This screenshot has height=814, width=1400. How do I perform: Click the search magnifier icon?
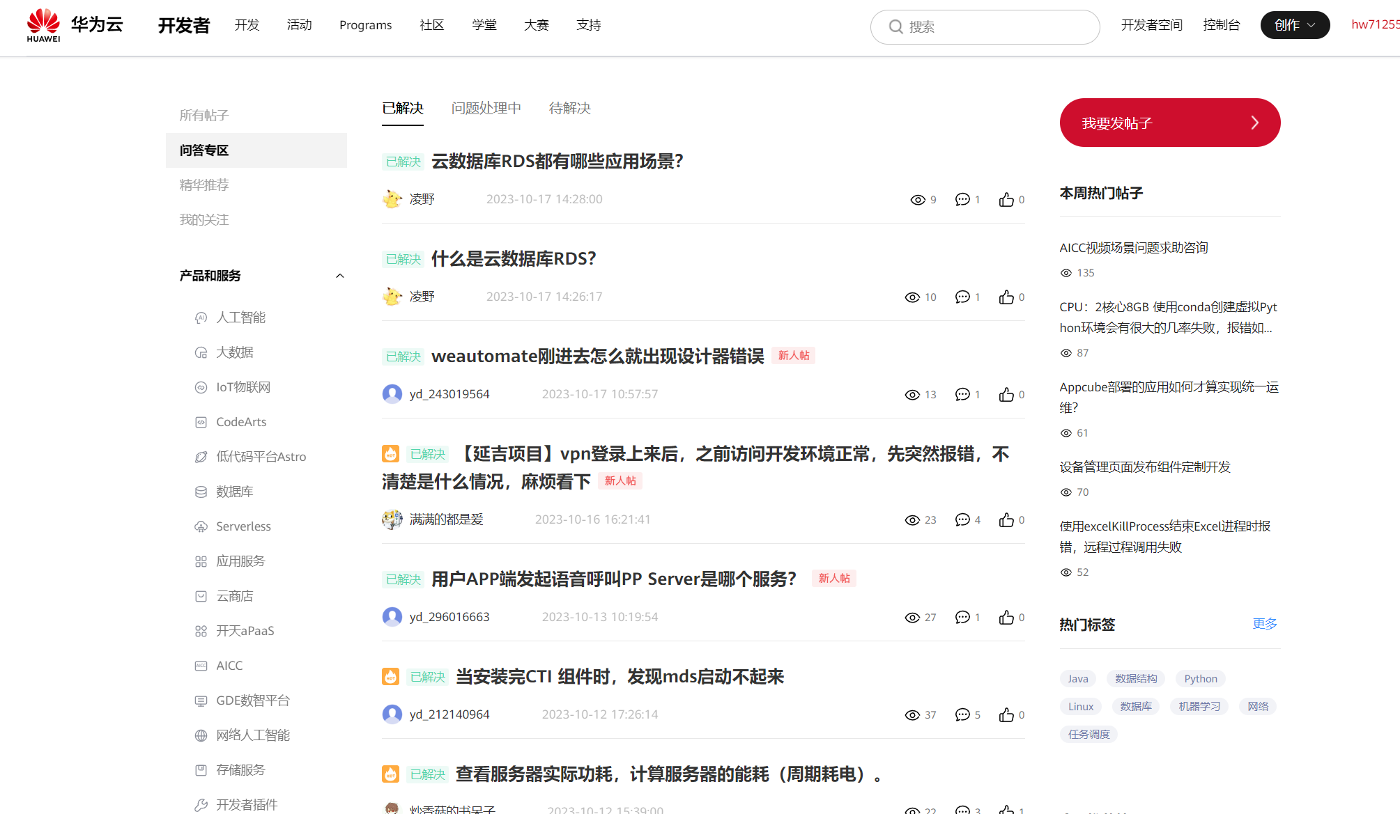pos(895,26)
